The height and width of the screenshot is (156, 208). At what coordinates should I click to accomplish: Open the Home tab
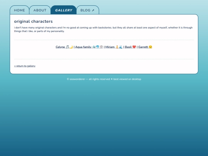(x=20, y=10)
